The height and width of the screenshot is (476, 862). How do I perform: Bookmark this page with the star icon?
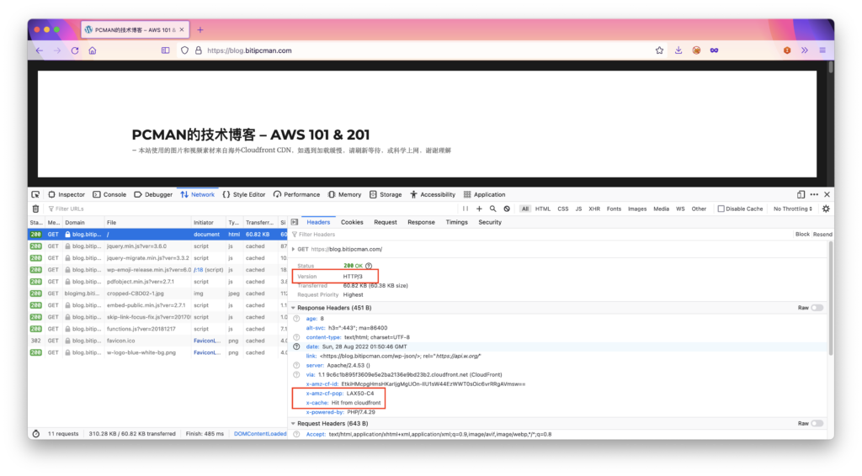659,50
